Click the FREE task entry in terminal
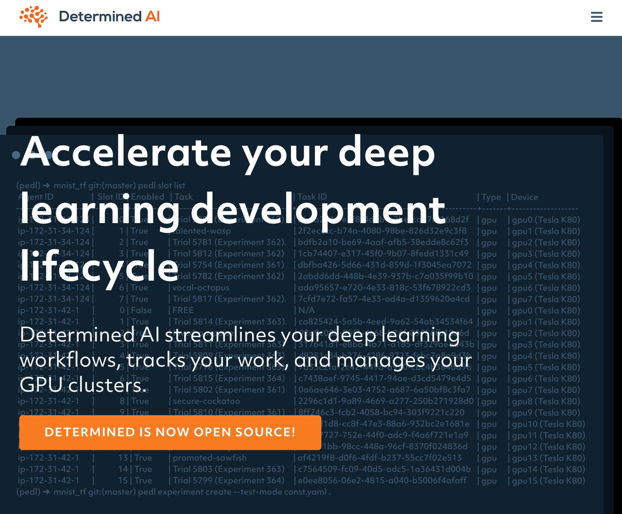622x514 pixels. click(x=183, y=310)
